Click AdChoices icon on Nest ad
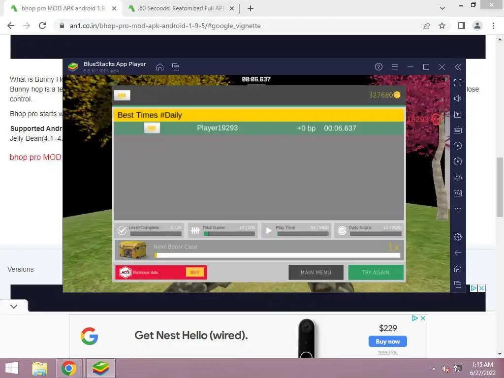 click(415, 318)
